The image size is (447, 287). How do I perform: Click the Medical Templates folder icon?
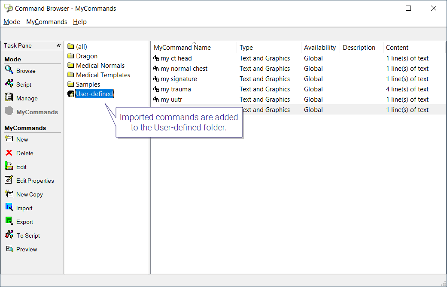(x=71, y=75)
